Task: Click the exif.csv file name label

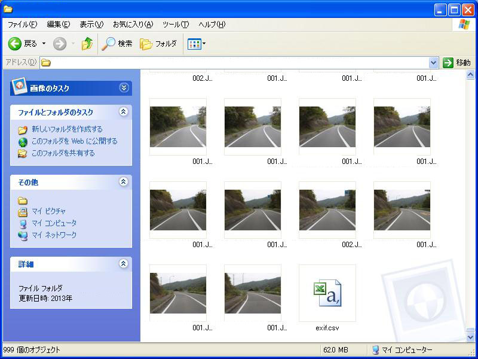Action: [x=327, y=328]
